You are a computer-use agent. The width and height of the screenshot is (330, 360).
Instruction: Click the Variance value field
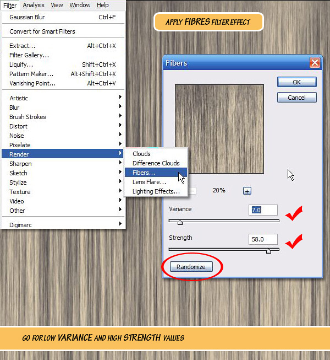click(263, 210)
